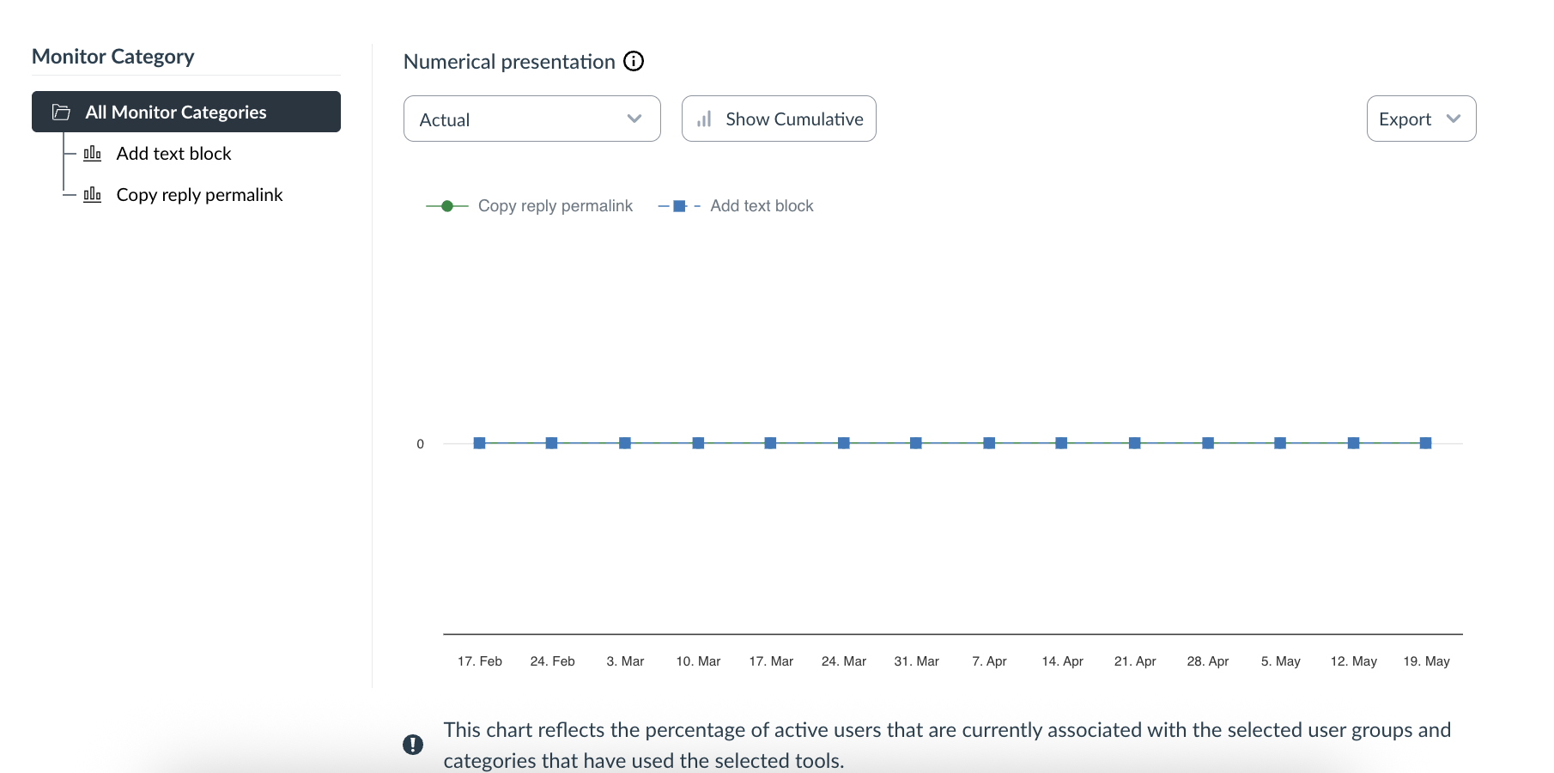Click the green circle legend marker
The width and height of the screenshot is (1554, 773).
click(447, 206)
